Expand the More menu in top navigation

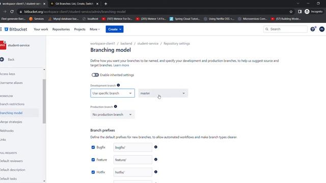pyautogui.click(x=95, y=29)
